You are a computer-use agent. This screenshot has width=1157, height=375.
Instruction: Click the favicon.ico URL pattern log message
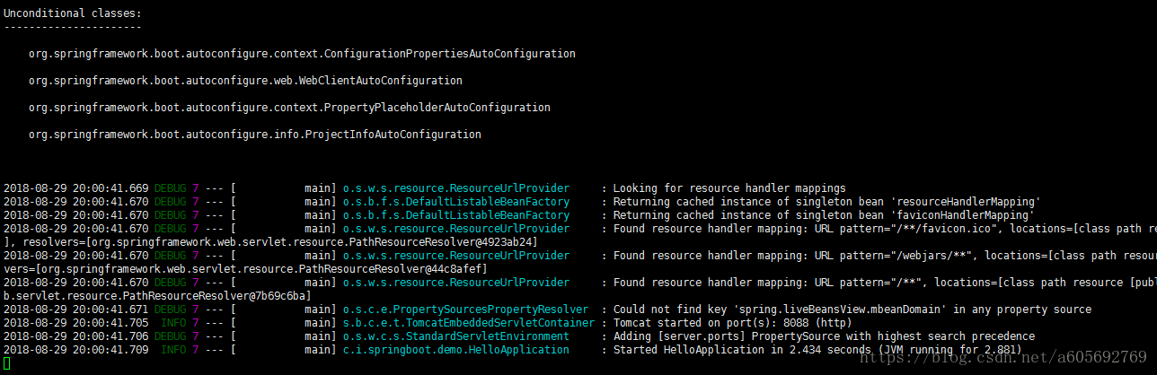pos(884,229)
